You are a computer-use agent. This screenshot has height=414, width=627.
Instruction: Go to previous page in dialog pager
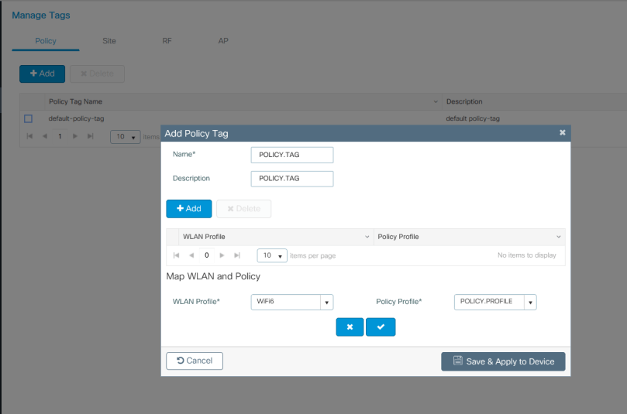click(x=191, y=255)
